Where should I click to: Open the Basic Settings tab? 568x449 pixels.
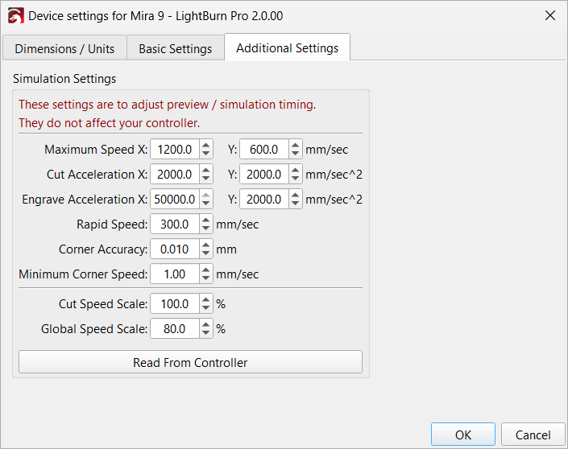click(175, 48)
